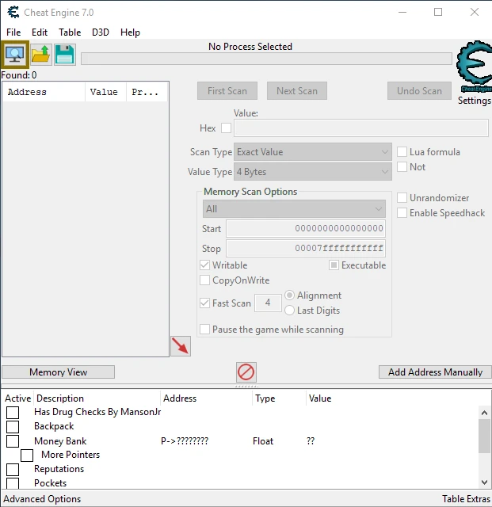Image resolution: width=492 pixels, height=507 pixels.
Task: Clear the address list via red circle icon
Action: (x=246, y=372)
